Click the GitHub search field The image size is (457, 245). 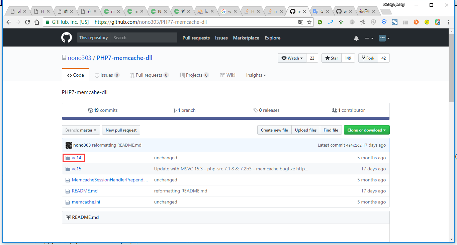pyautogui.click(x=144, y=37)
